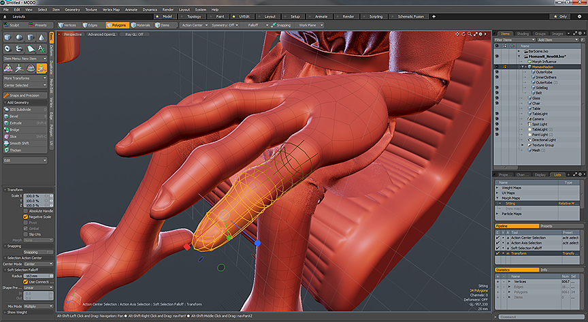This screenshot has height=322, width=588.
Task: Click the Slice tool
Action: (25, 137)
